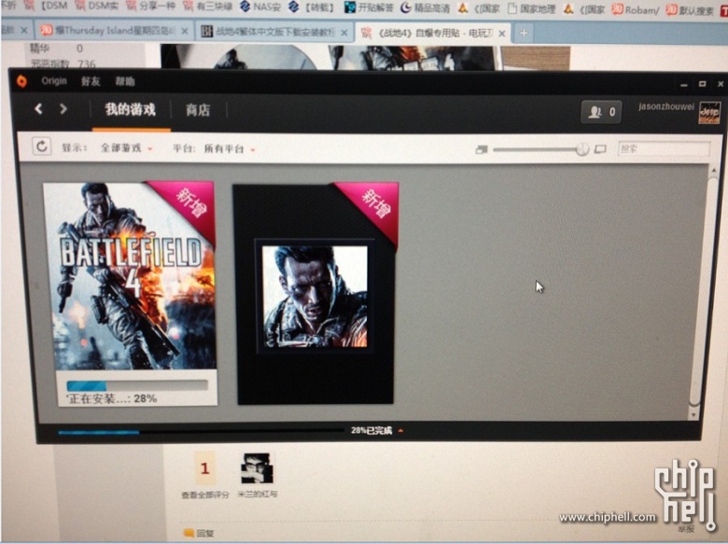The image size is (728, 544).
Task: Minimize the Origin window
Action: 684,85
